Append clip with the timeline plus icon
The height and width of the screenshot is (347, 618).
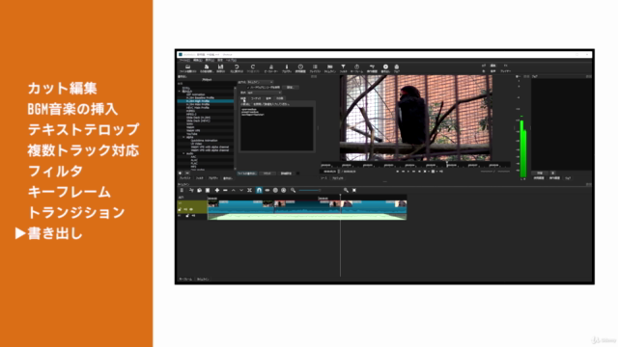click(x=216, y=191)
